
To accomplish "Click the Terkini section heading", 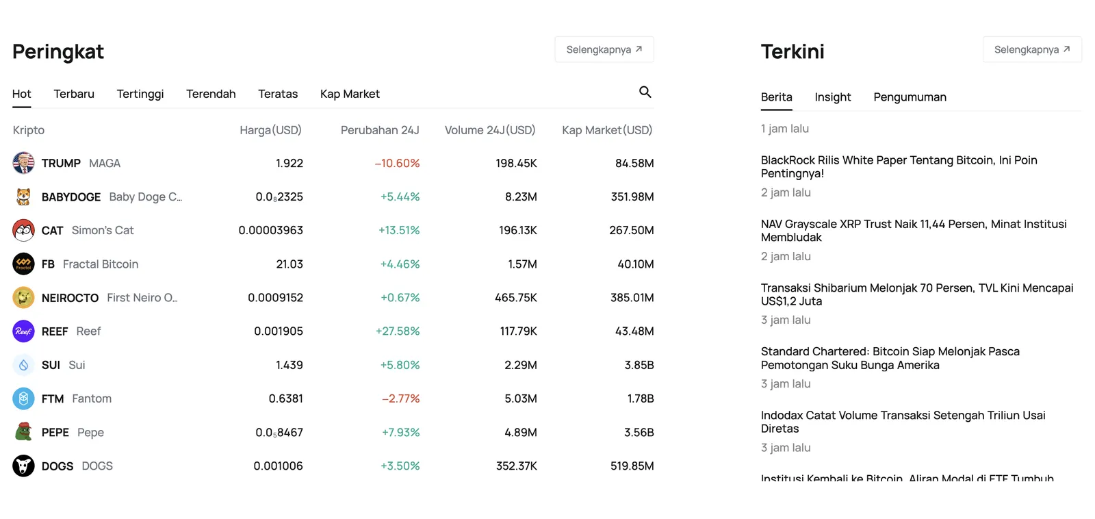I will click(793, 51).
